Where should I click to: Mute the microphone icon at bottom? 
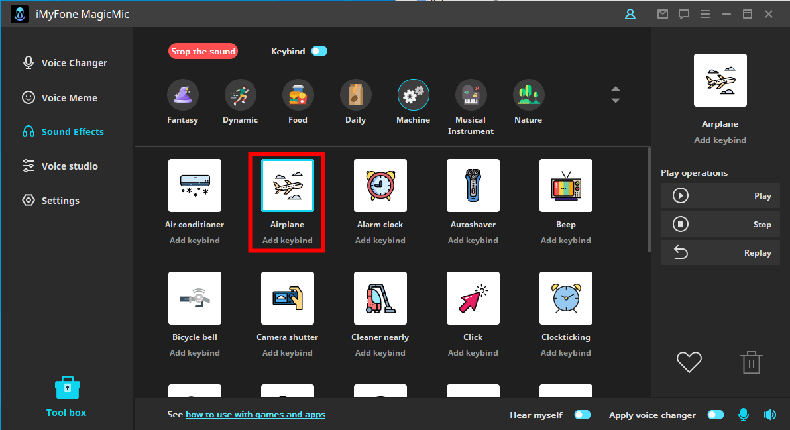click(x=743, y=415)
